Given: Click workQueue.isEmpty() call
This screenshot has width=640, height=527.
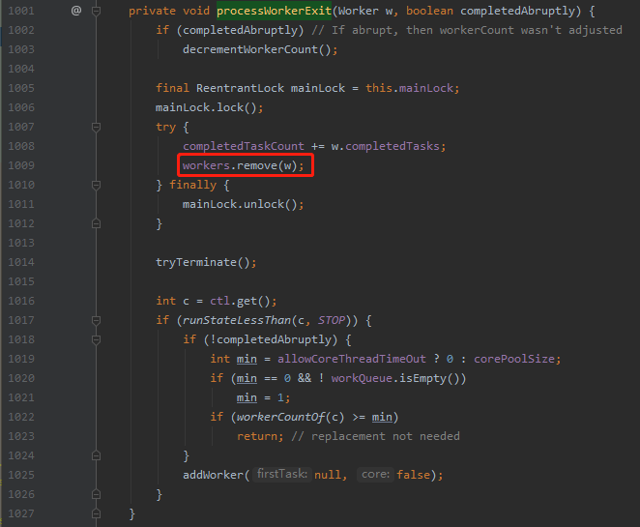Looking at the screenshot, I should pyautogui.click(x=395, y=378).
